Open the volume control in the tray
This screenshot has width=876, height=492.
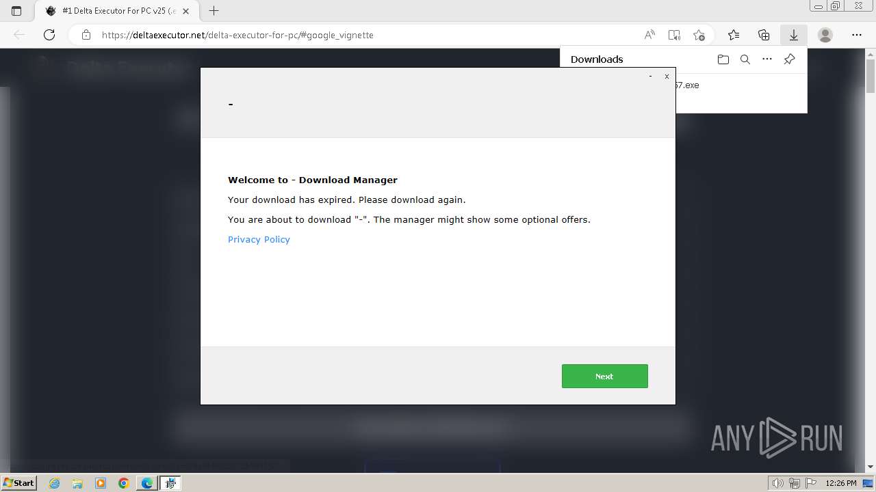pyautogui.click(x=779, y=483)
